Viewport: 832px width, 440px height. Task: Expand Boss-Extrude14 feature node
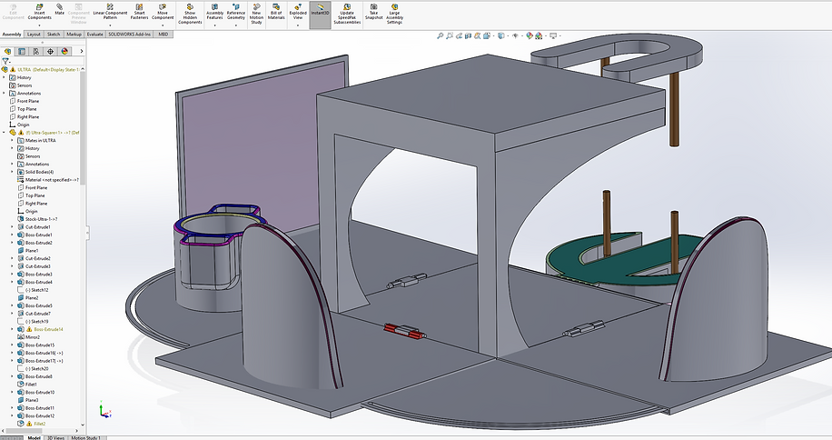click(12, 330)
